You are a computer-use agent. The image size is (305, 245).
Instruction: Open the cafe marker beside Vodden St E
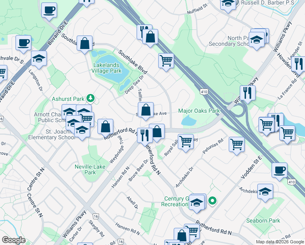point(280,171)
